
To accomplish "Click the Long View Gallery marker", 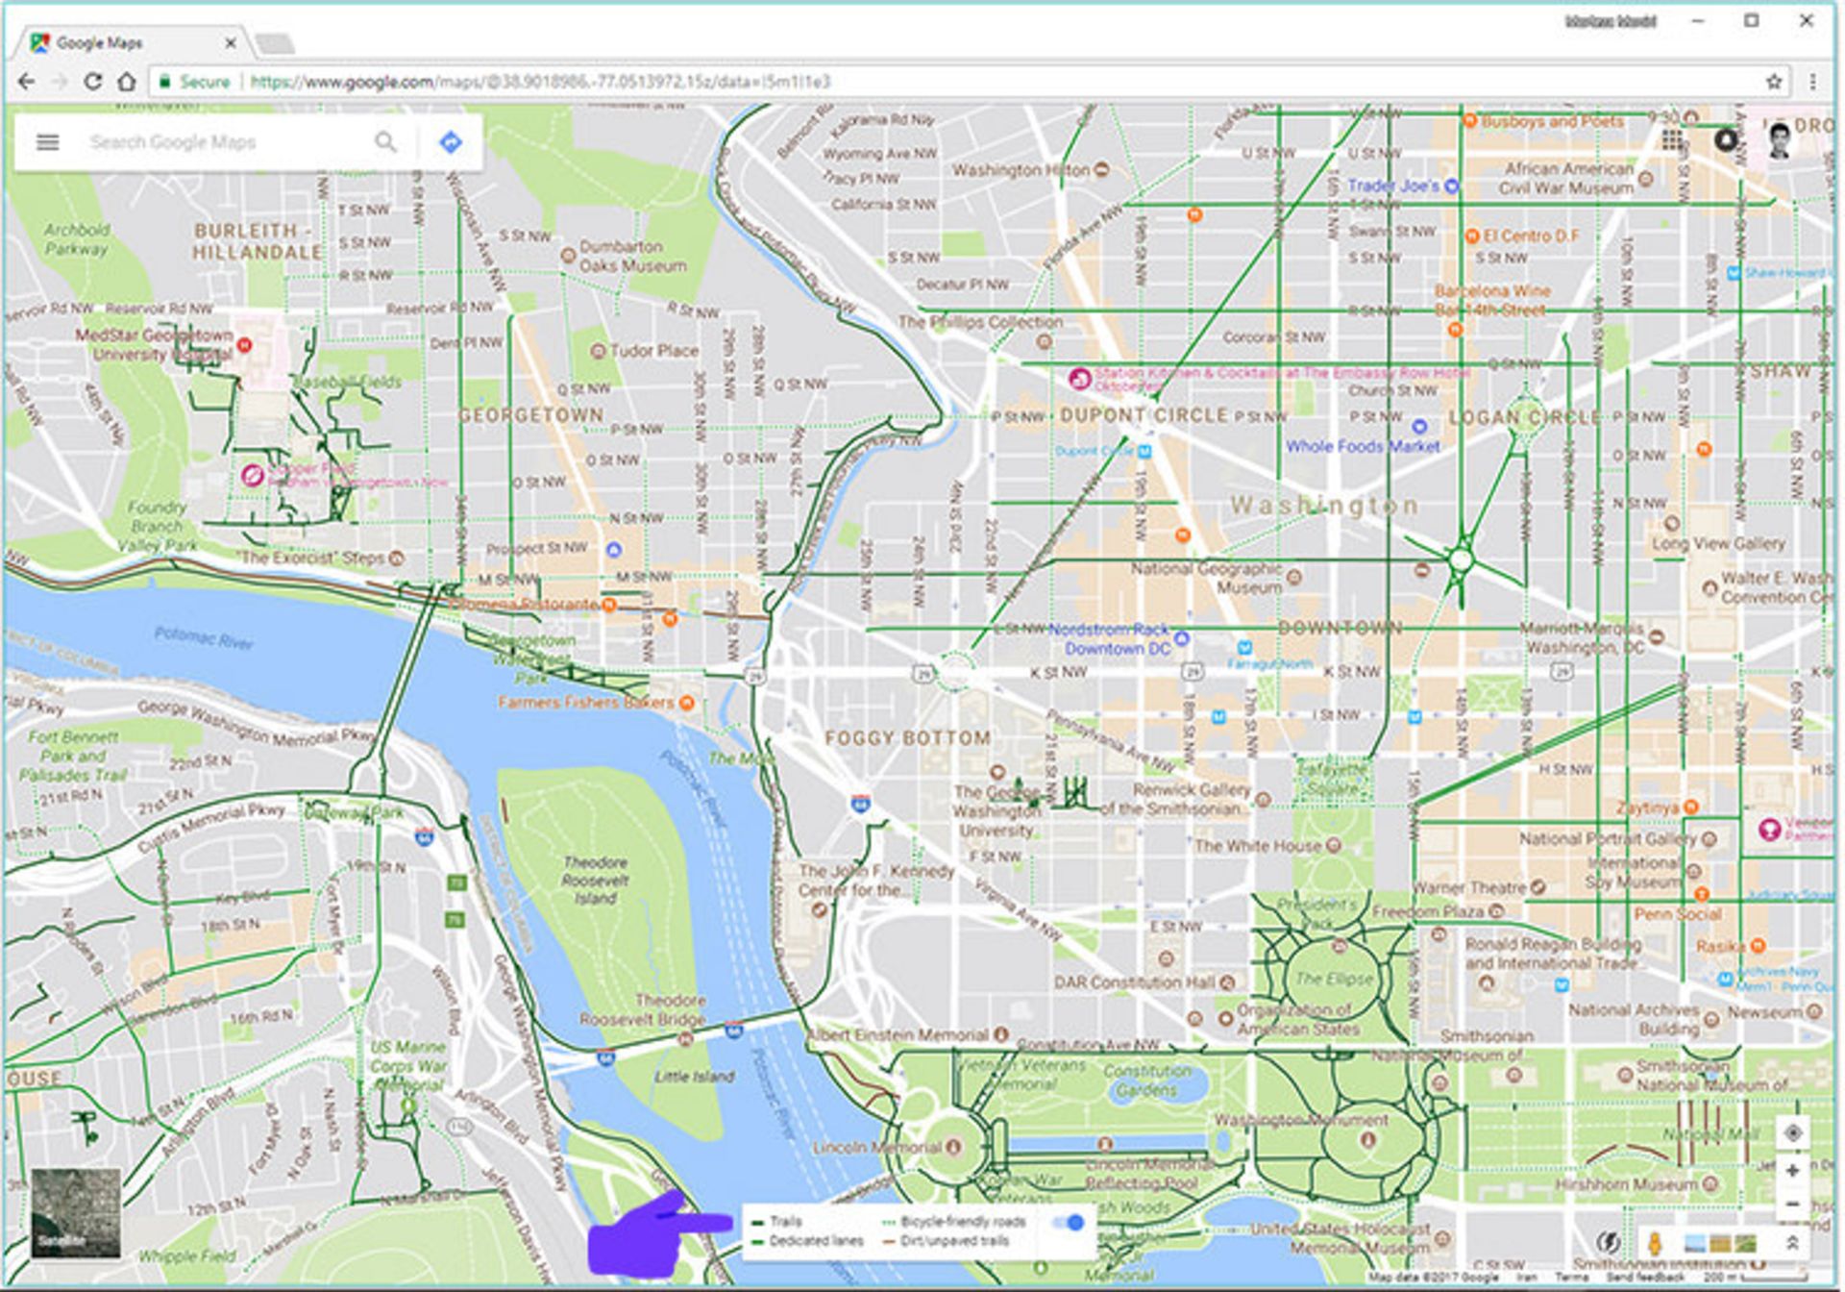I will click(1672, 524).
